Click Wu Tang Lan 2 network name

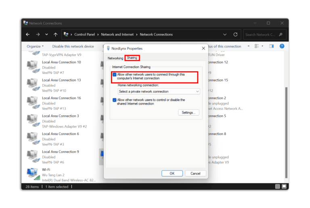tap(53, 175)
